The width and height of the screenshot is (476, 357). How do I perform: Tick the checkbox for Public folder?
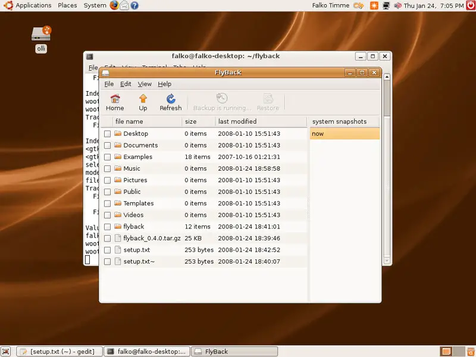tap(107, 192)
